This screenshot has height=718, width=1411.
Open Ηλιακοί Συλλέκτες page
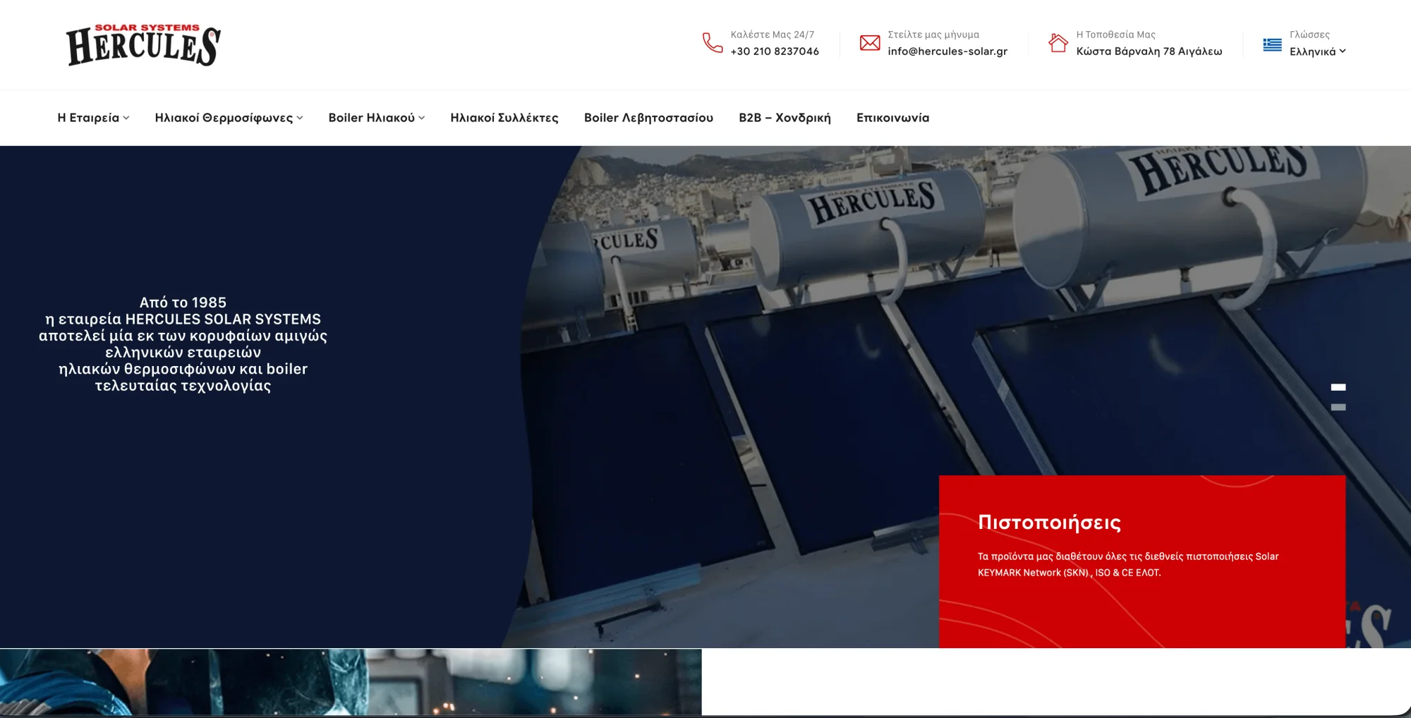[x=504, y=118]
